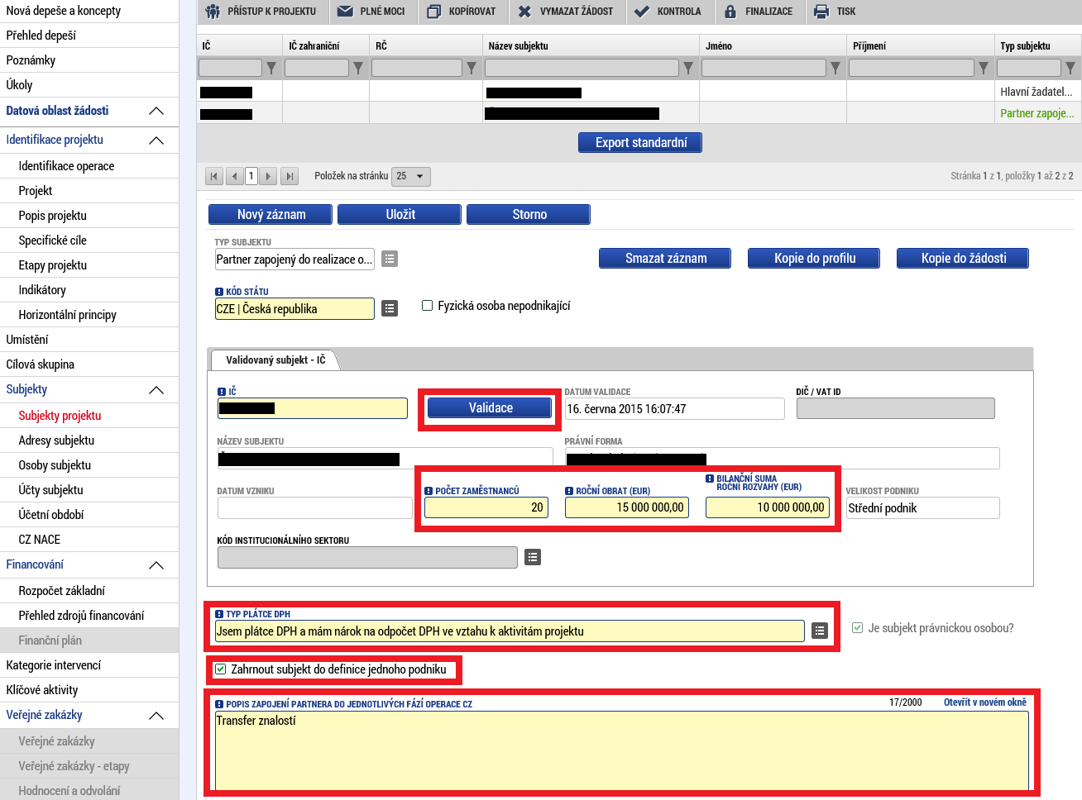Image resolution: width=1082 pixels, height=800 pixels.
Task: Collapse the Subjekty section
Action: tap(156, 389)
